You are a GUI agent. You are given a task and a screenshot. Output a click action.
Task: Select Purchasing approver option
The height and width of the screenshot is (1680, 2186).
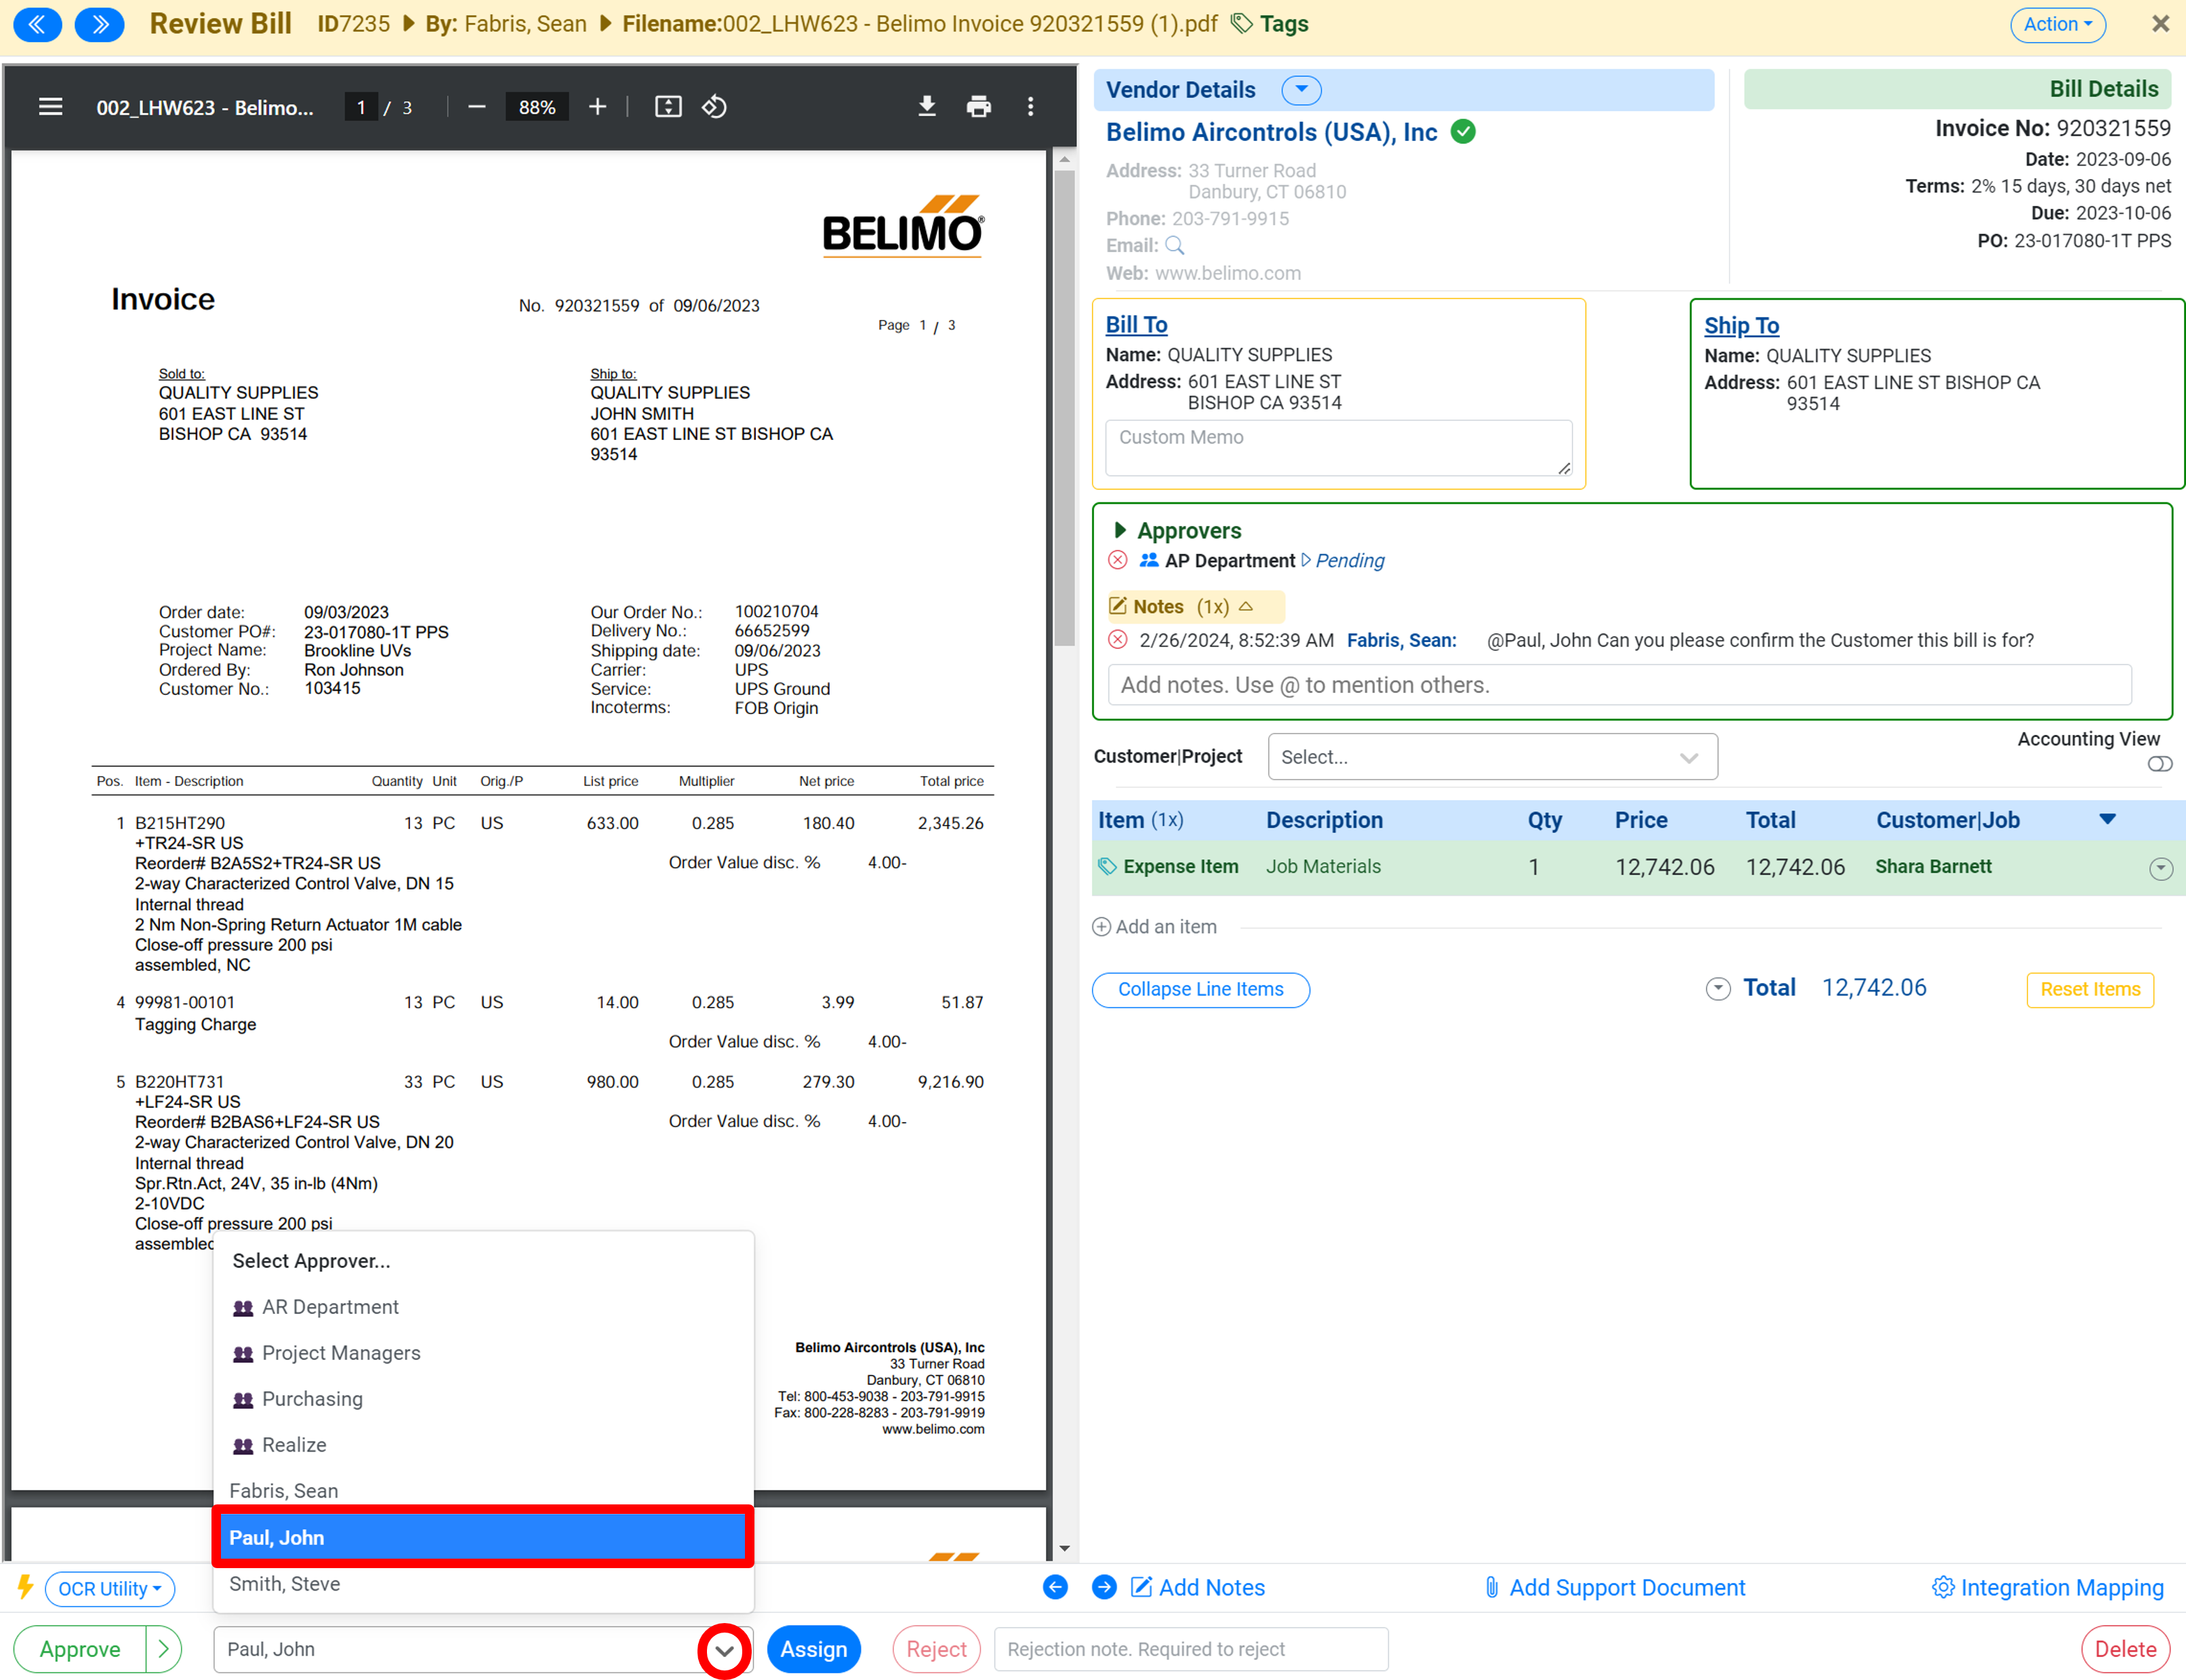click(483, 1399)
